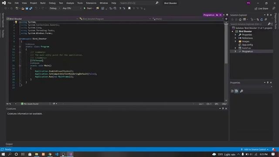Click the Visual Studio logo icon
Image resolution: width=279 pixels, height=157 pixels.
coord(4,3)
